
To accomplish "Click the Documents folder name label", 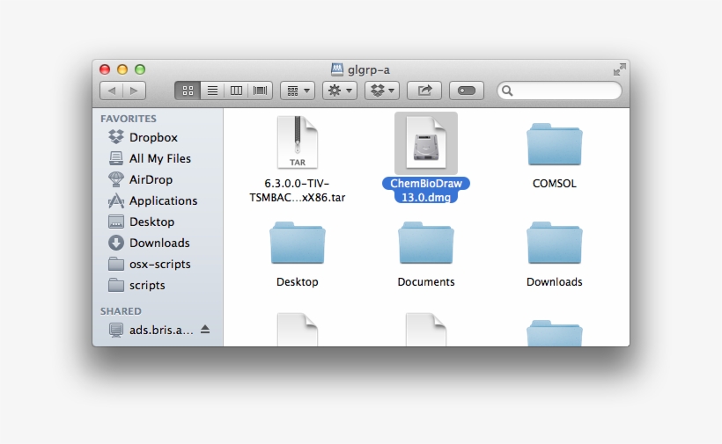I will click(x=426, y=281).
